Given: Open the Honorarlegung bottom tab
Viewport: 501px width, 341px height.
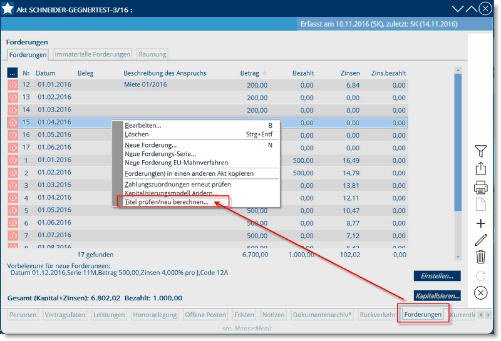Looking at the screenshot, I should tap(155, 315).
